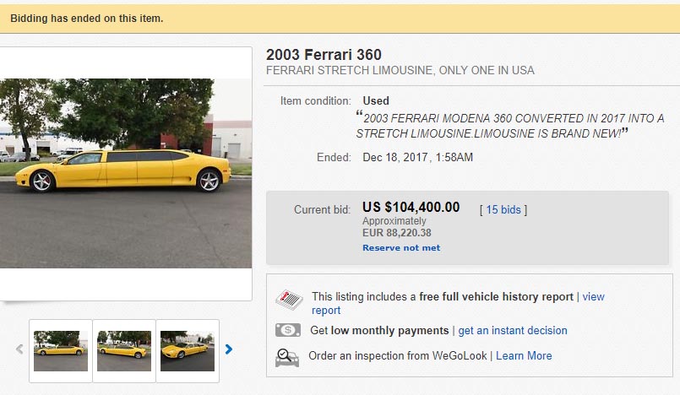Viewport: 680px width, 395px height.
Task: Click the 'Reserve not met' text
Action: [x=401, y=247]
